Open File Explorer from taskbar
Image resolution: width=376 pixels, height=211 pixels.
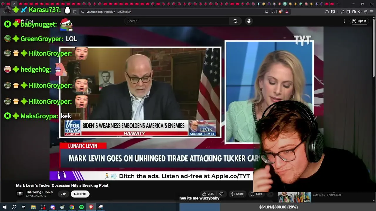pyautogui.click(x=33, y=207)
